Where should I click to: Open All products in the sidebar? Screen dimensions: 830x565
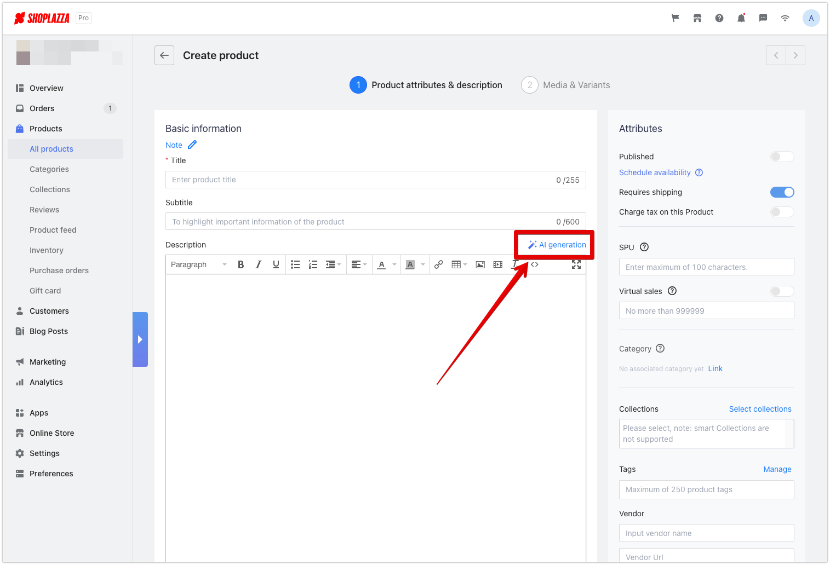pyautogui.click(x=51, y=148)
